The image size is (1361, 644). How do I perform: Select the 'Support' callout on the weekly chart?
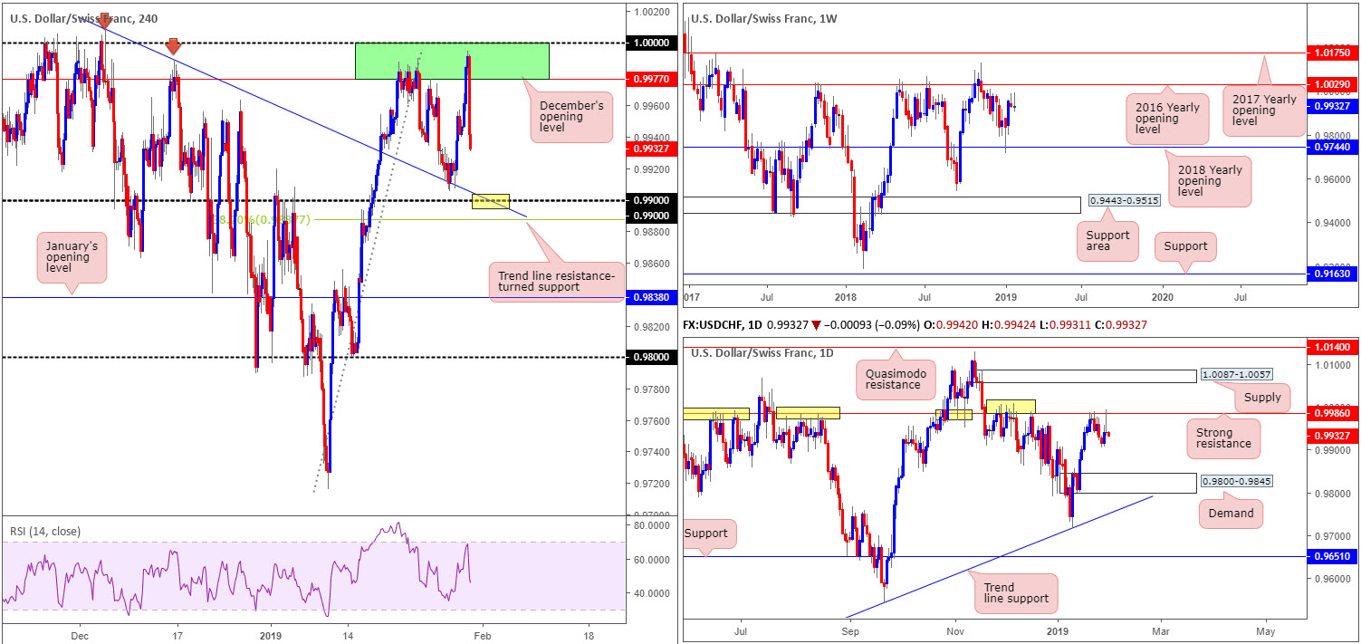[1185, 245]
